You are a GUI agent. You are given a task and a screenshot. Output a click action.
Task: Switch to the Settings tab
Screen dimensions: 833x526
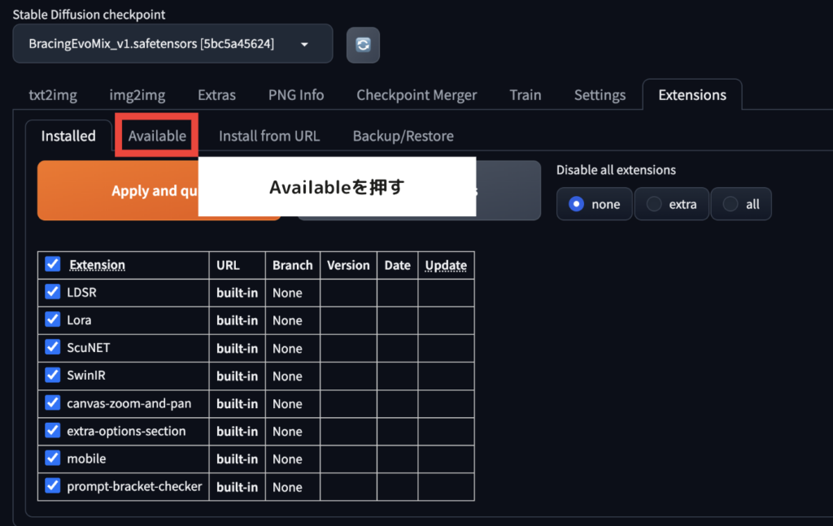click(600, 95)
